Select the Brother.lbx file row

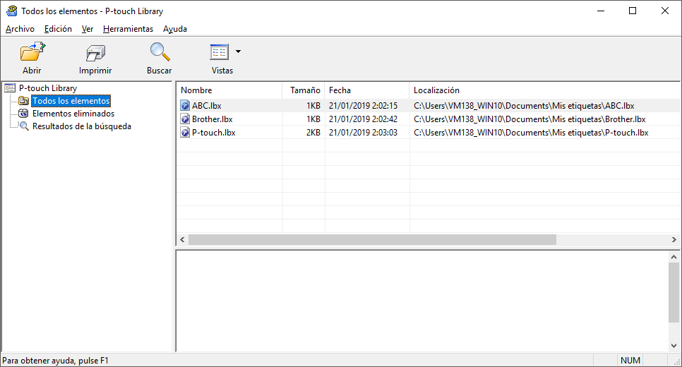(428, 119)
